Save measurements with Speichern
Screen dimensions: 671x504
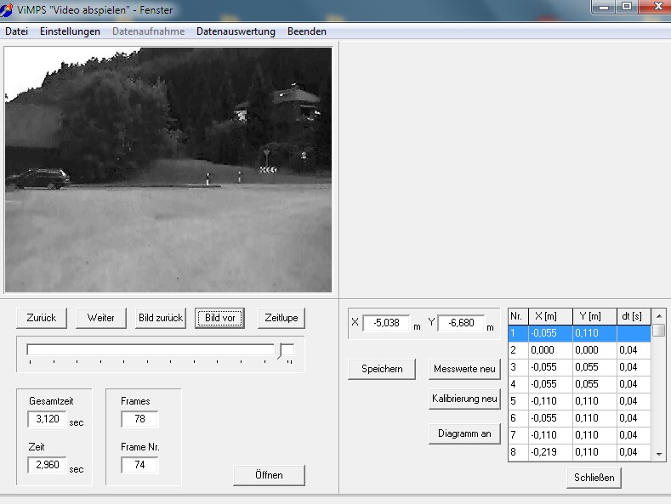tap(382, 369)
